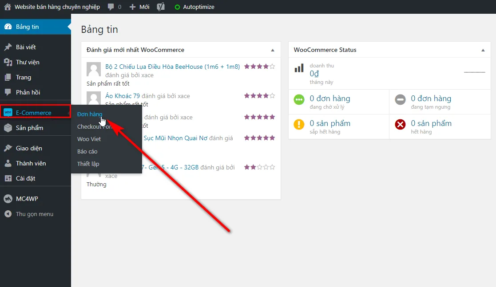Go to Bảng tin menu label
The height and width of the screenshot is (287, 496).
click(28, 27)
